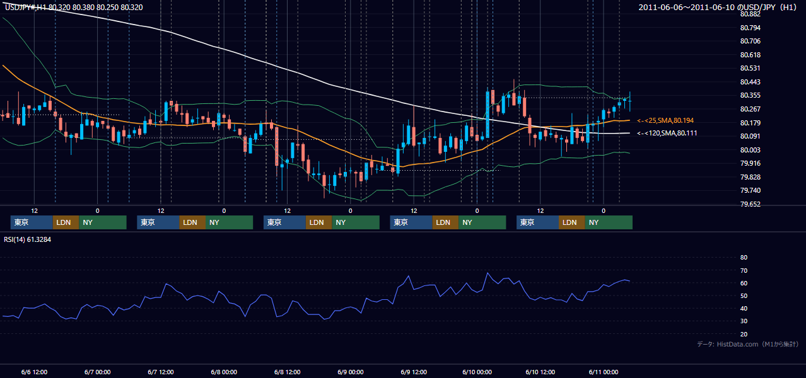Pick the 80.531 price level label
806x378 pixels.
(x=749, y=68)
